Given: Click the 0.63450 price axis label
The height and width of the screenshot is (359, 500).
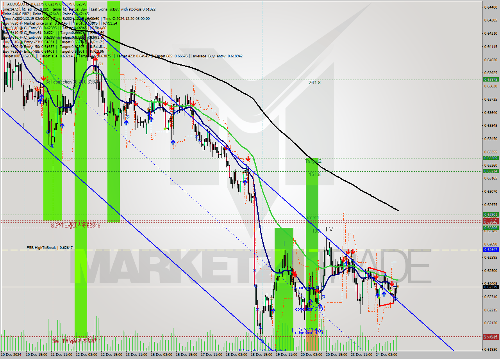Looking at the screenshot, I should tap(491, 139).
